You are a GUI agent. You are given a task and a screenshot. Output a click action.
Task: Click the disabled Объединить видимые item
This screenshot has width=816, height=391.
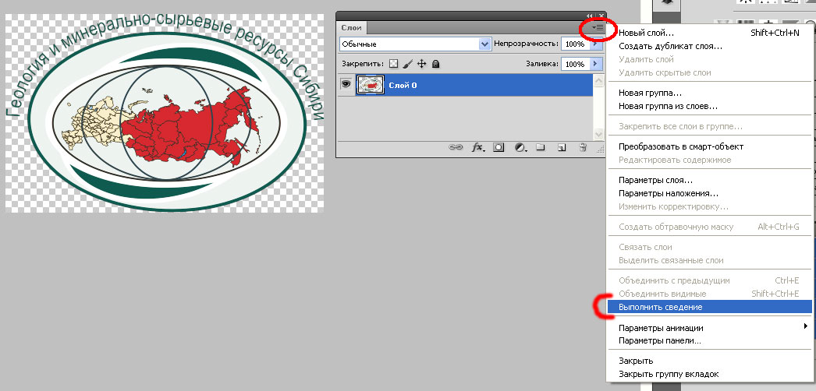709,294
